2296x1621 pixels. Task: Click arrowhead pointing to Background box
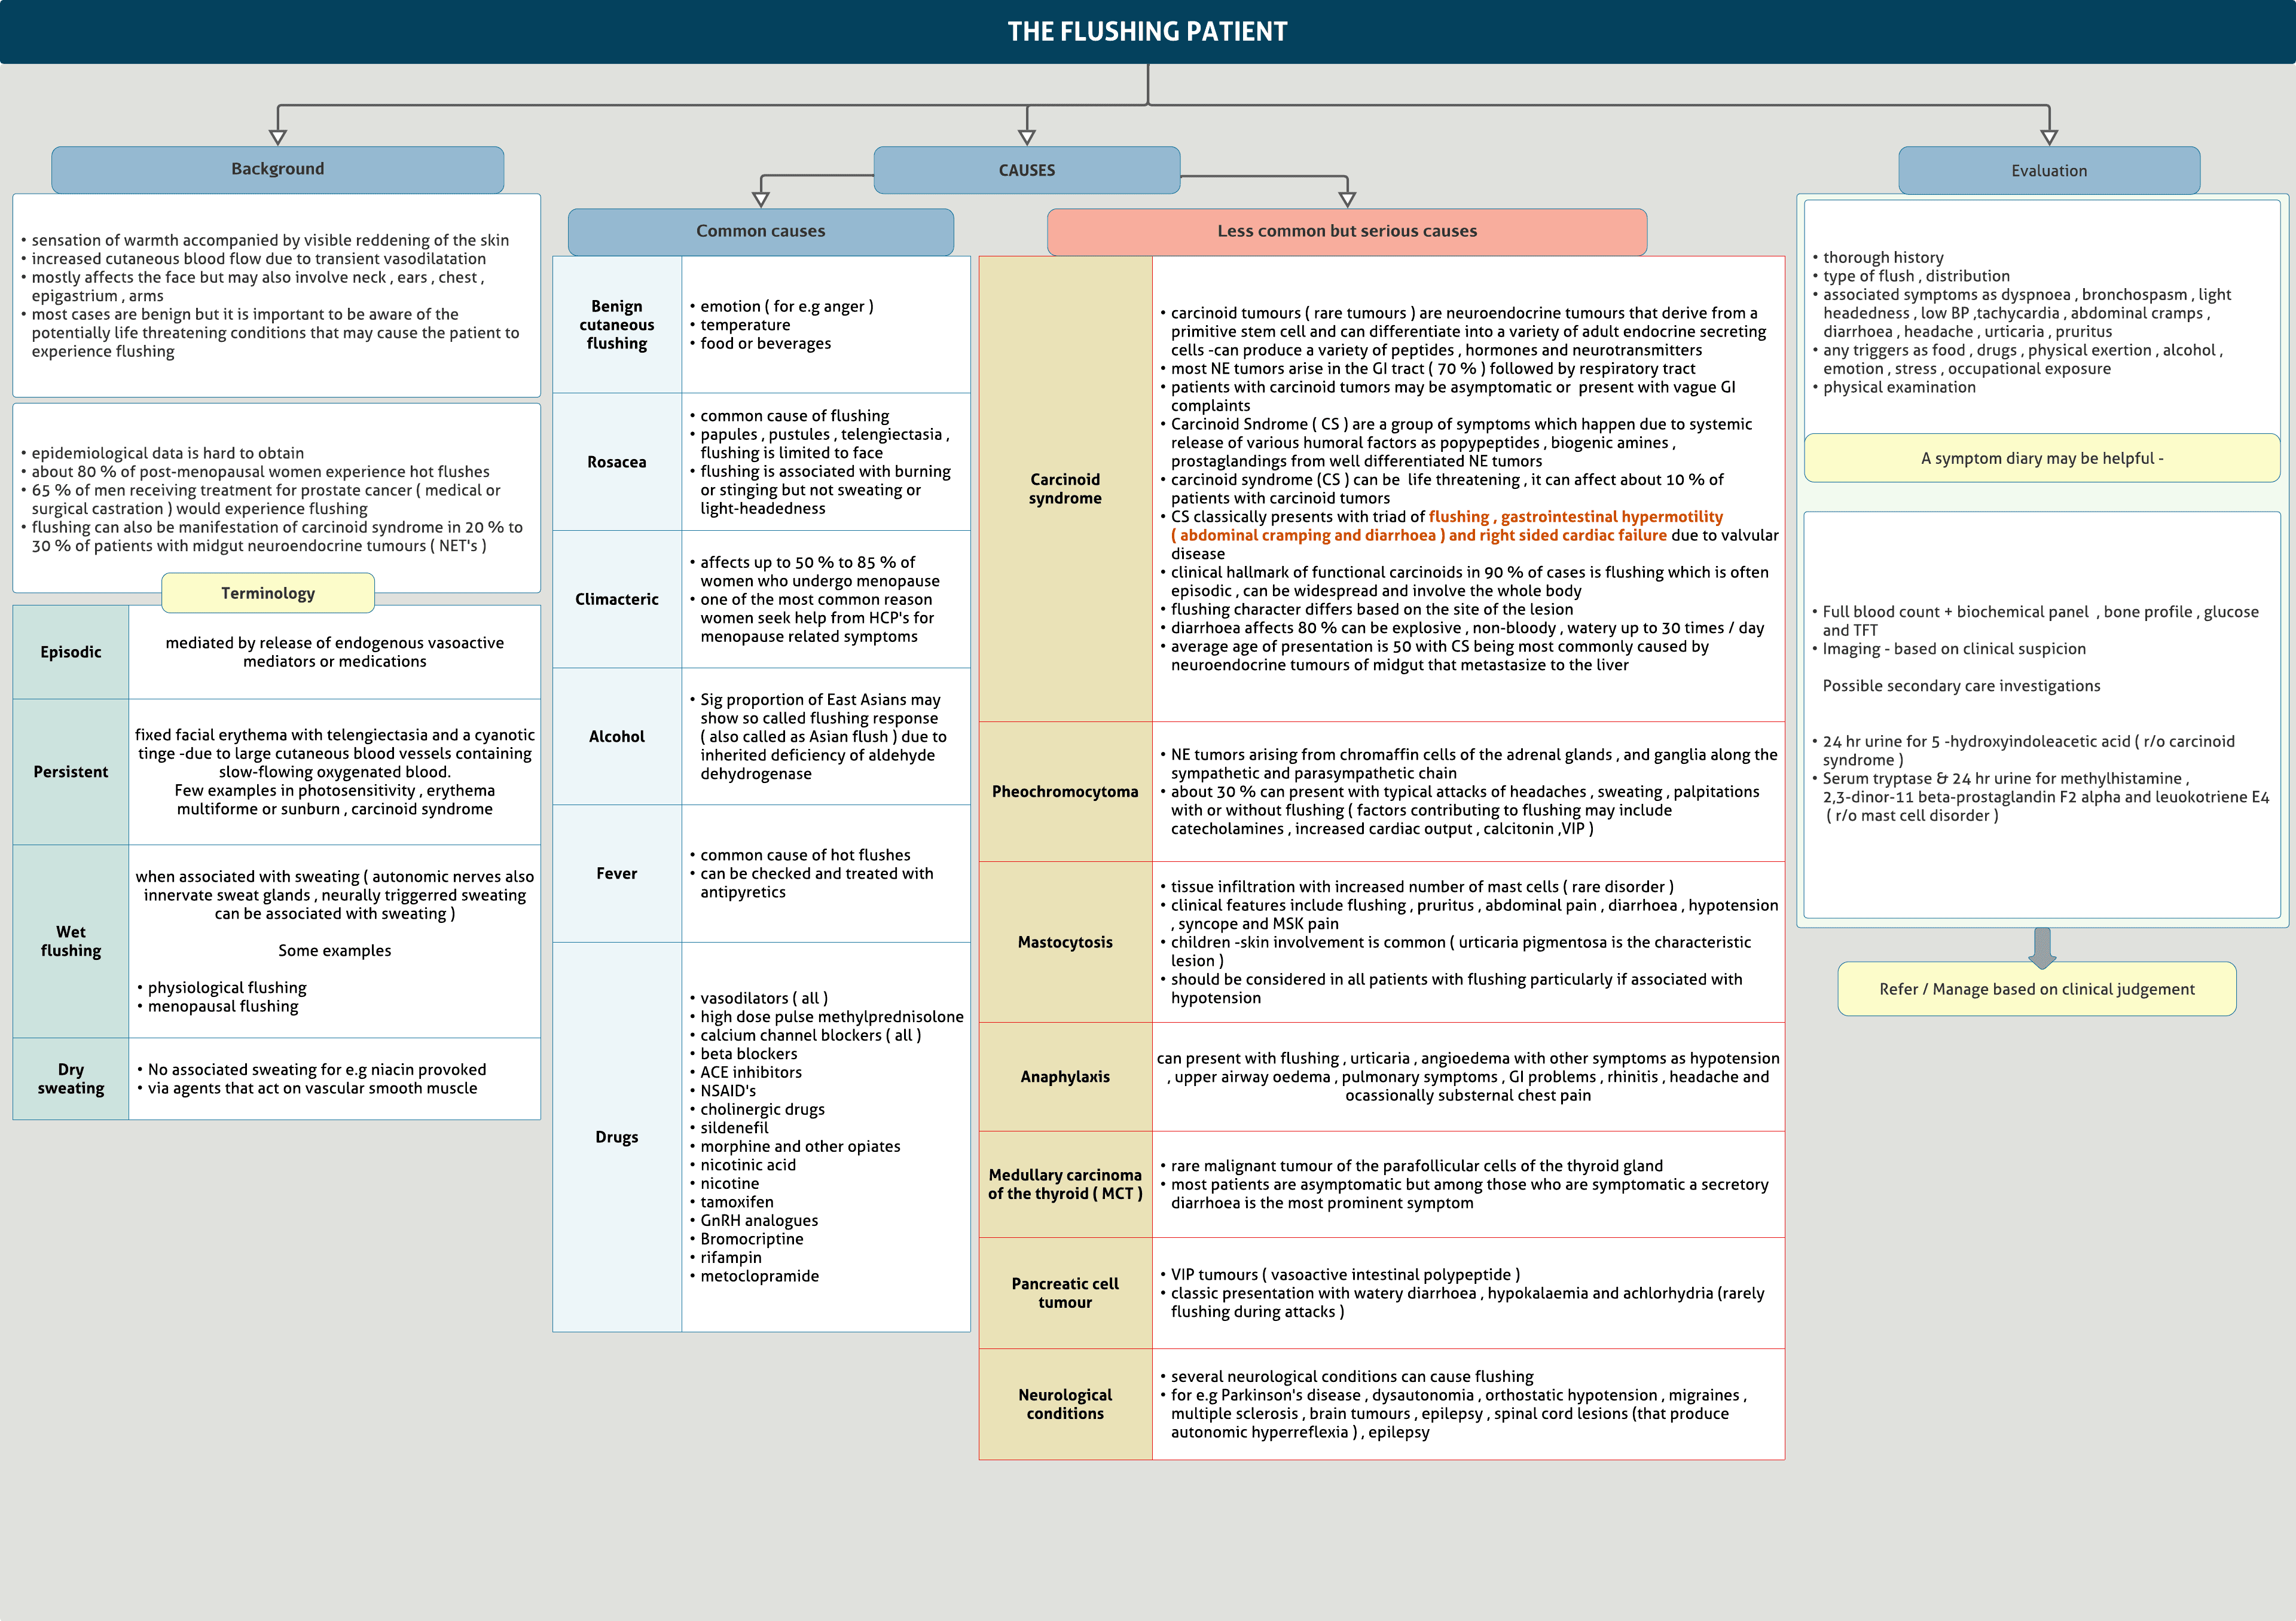278,137
